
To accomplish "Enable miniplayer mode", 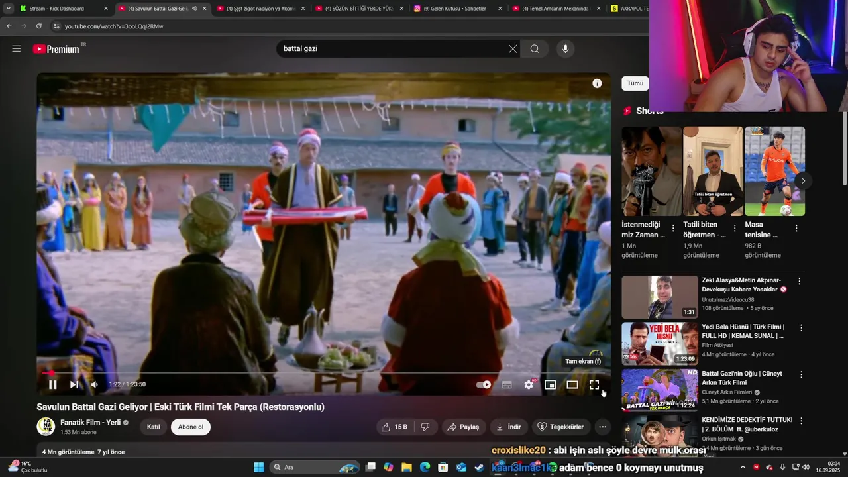I will [x=550, y=384].
